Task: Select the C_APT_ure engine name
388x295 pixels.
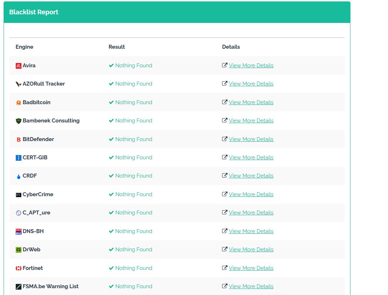Action: (36, 213)
